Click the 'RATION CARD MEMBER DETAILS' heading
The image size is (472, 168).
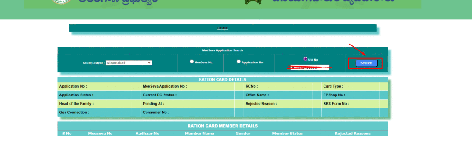[223, 126]
